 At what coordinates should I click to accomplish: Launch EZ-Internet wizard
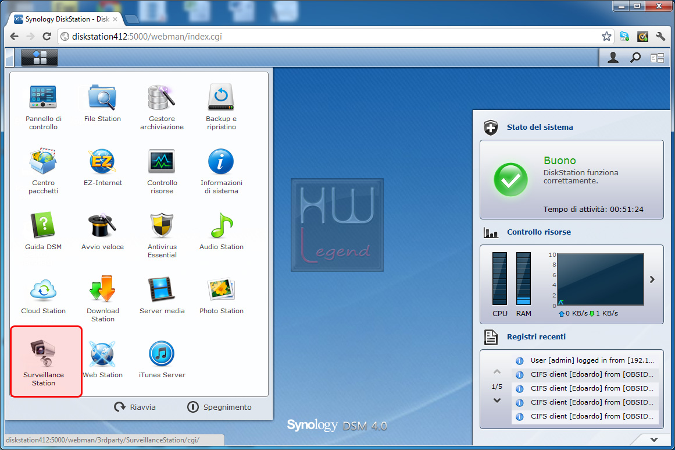(x=102, y=168)
